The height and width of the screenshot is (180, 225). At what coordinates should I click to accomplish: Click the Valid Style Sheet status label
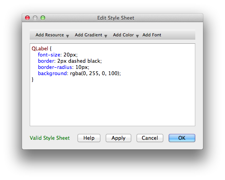pos(50,138)
